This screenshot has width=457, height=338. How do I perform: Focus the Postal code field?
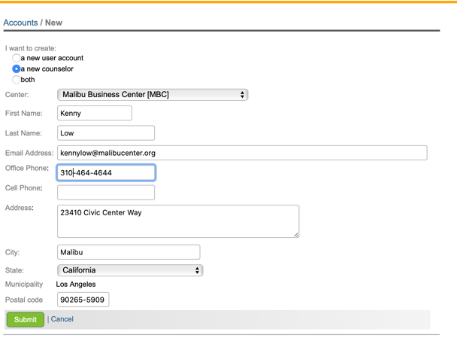[83, 300]
